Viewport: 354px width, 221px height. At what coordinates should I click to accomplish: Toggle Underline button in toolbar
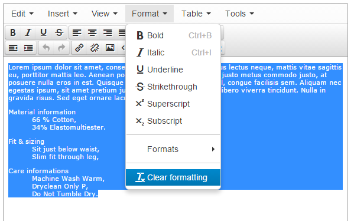pyautogui.click(x=44, y=32)
